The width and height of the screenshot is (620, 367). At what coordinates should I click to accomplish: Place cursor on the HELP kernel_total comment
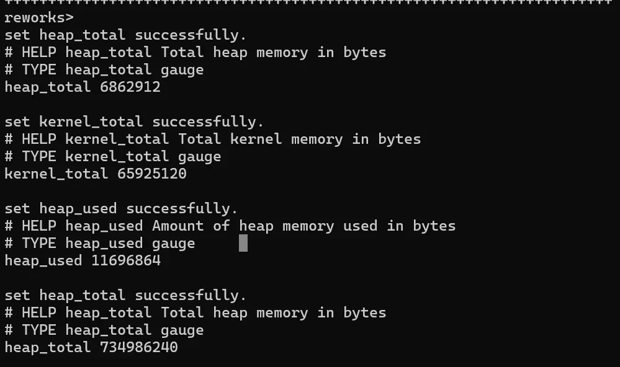(x=212, y=139)
